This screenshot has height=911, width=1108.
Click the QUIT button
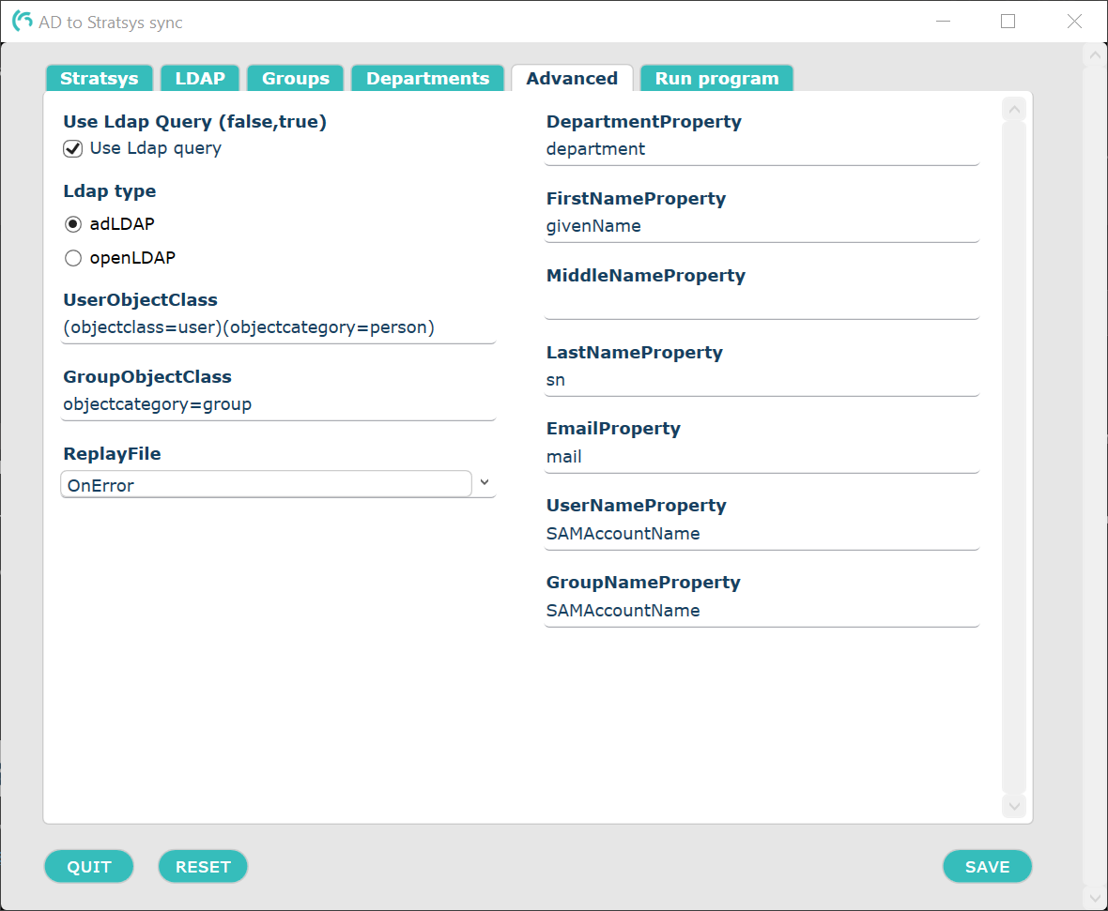click(x=89, y=867)
